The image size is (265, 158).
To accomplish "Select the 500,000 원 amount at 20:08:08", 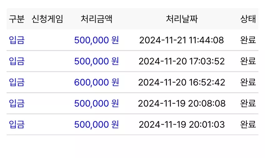I will [97, 103].
